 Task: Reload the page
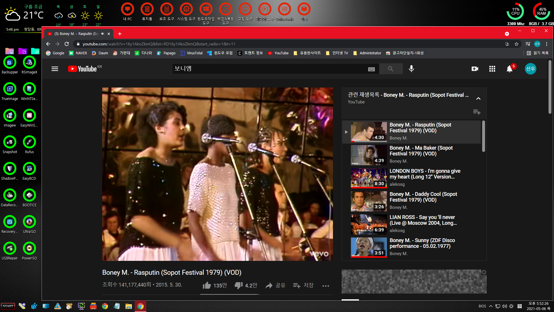pos(67,44)
